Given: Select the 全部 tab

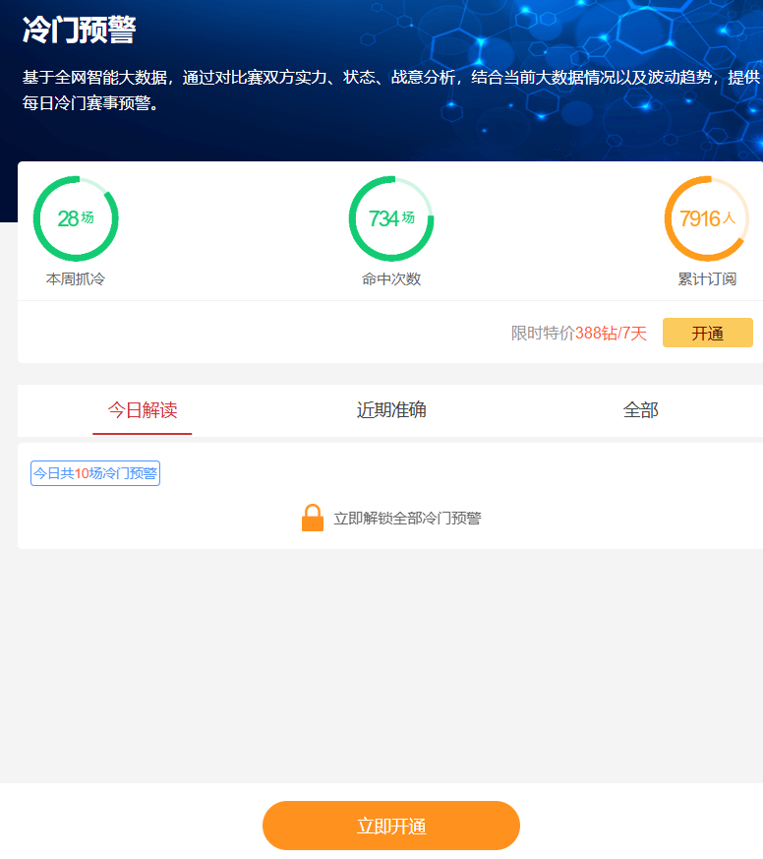Looking at the screenshot, I should tap(640, 410).
